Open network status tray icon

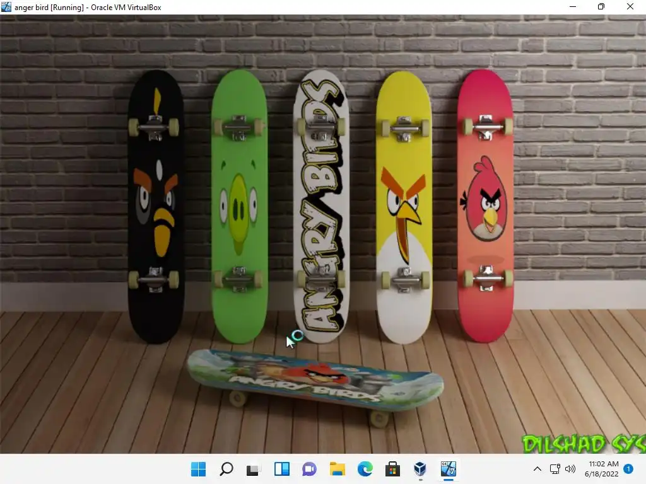click(x=555, y=469)
